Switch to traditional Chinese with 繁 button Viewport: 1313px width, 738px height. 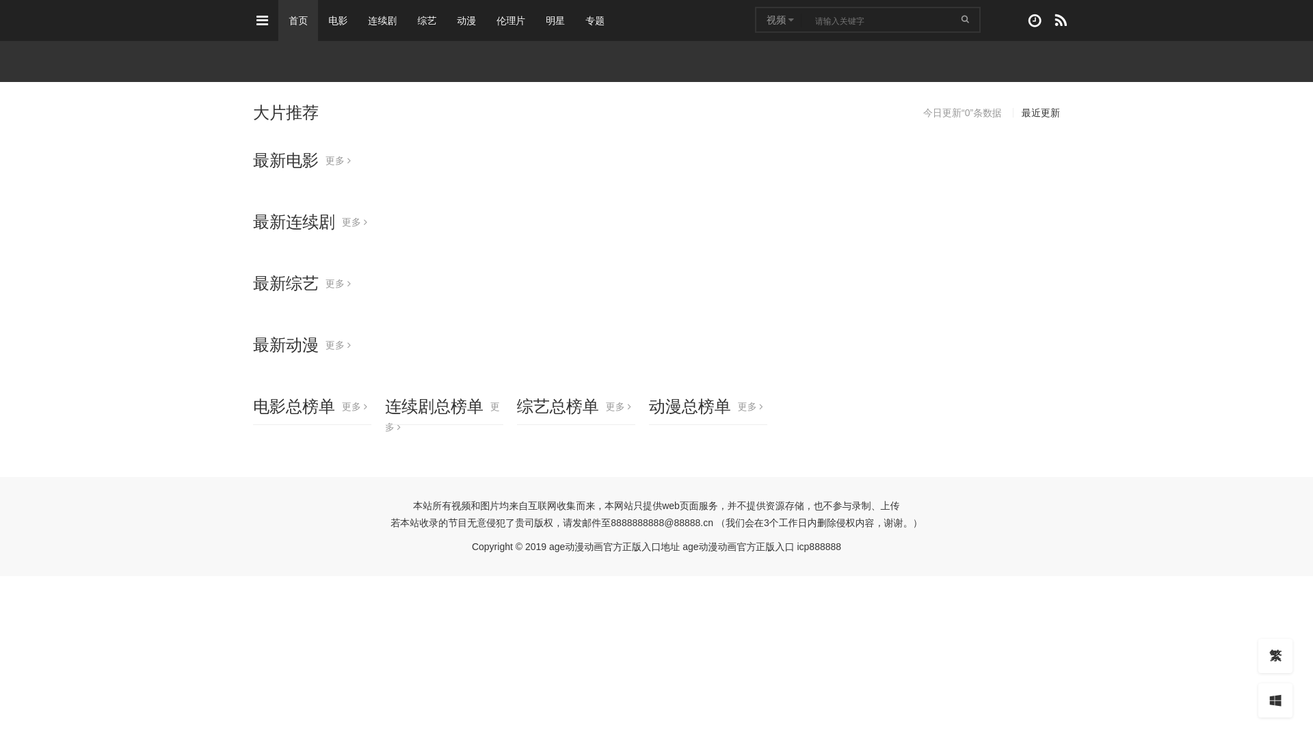click(x=1275, y=656)
